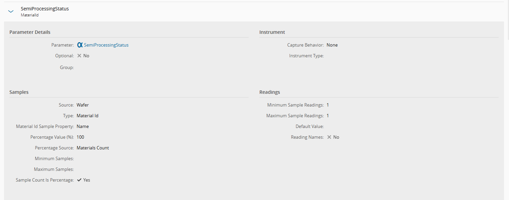Click the Percentage Source value Materials Count

click(93, 148)
